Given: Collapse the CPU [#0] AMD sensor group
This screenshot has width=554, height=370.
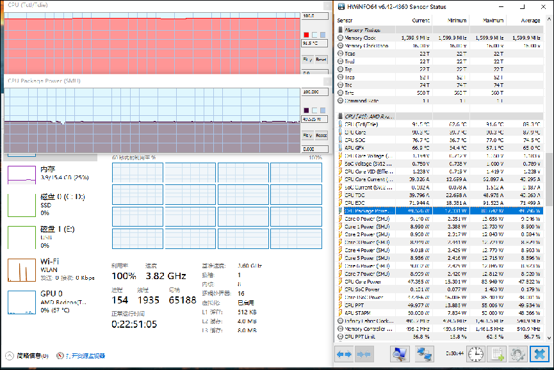Looking at the screenshot, I should [x=341, y=117].
